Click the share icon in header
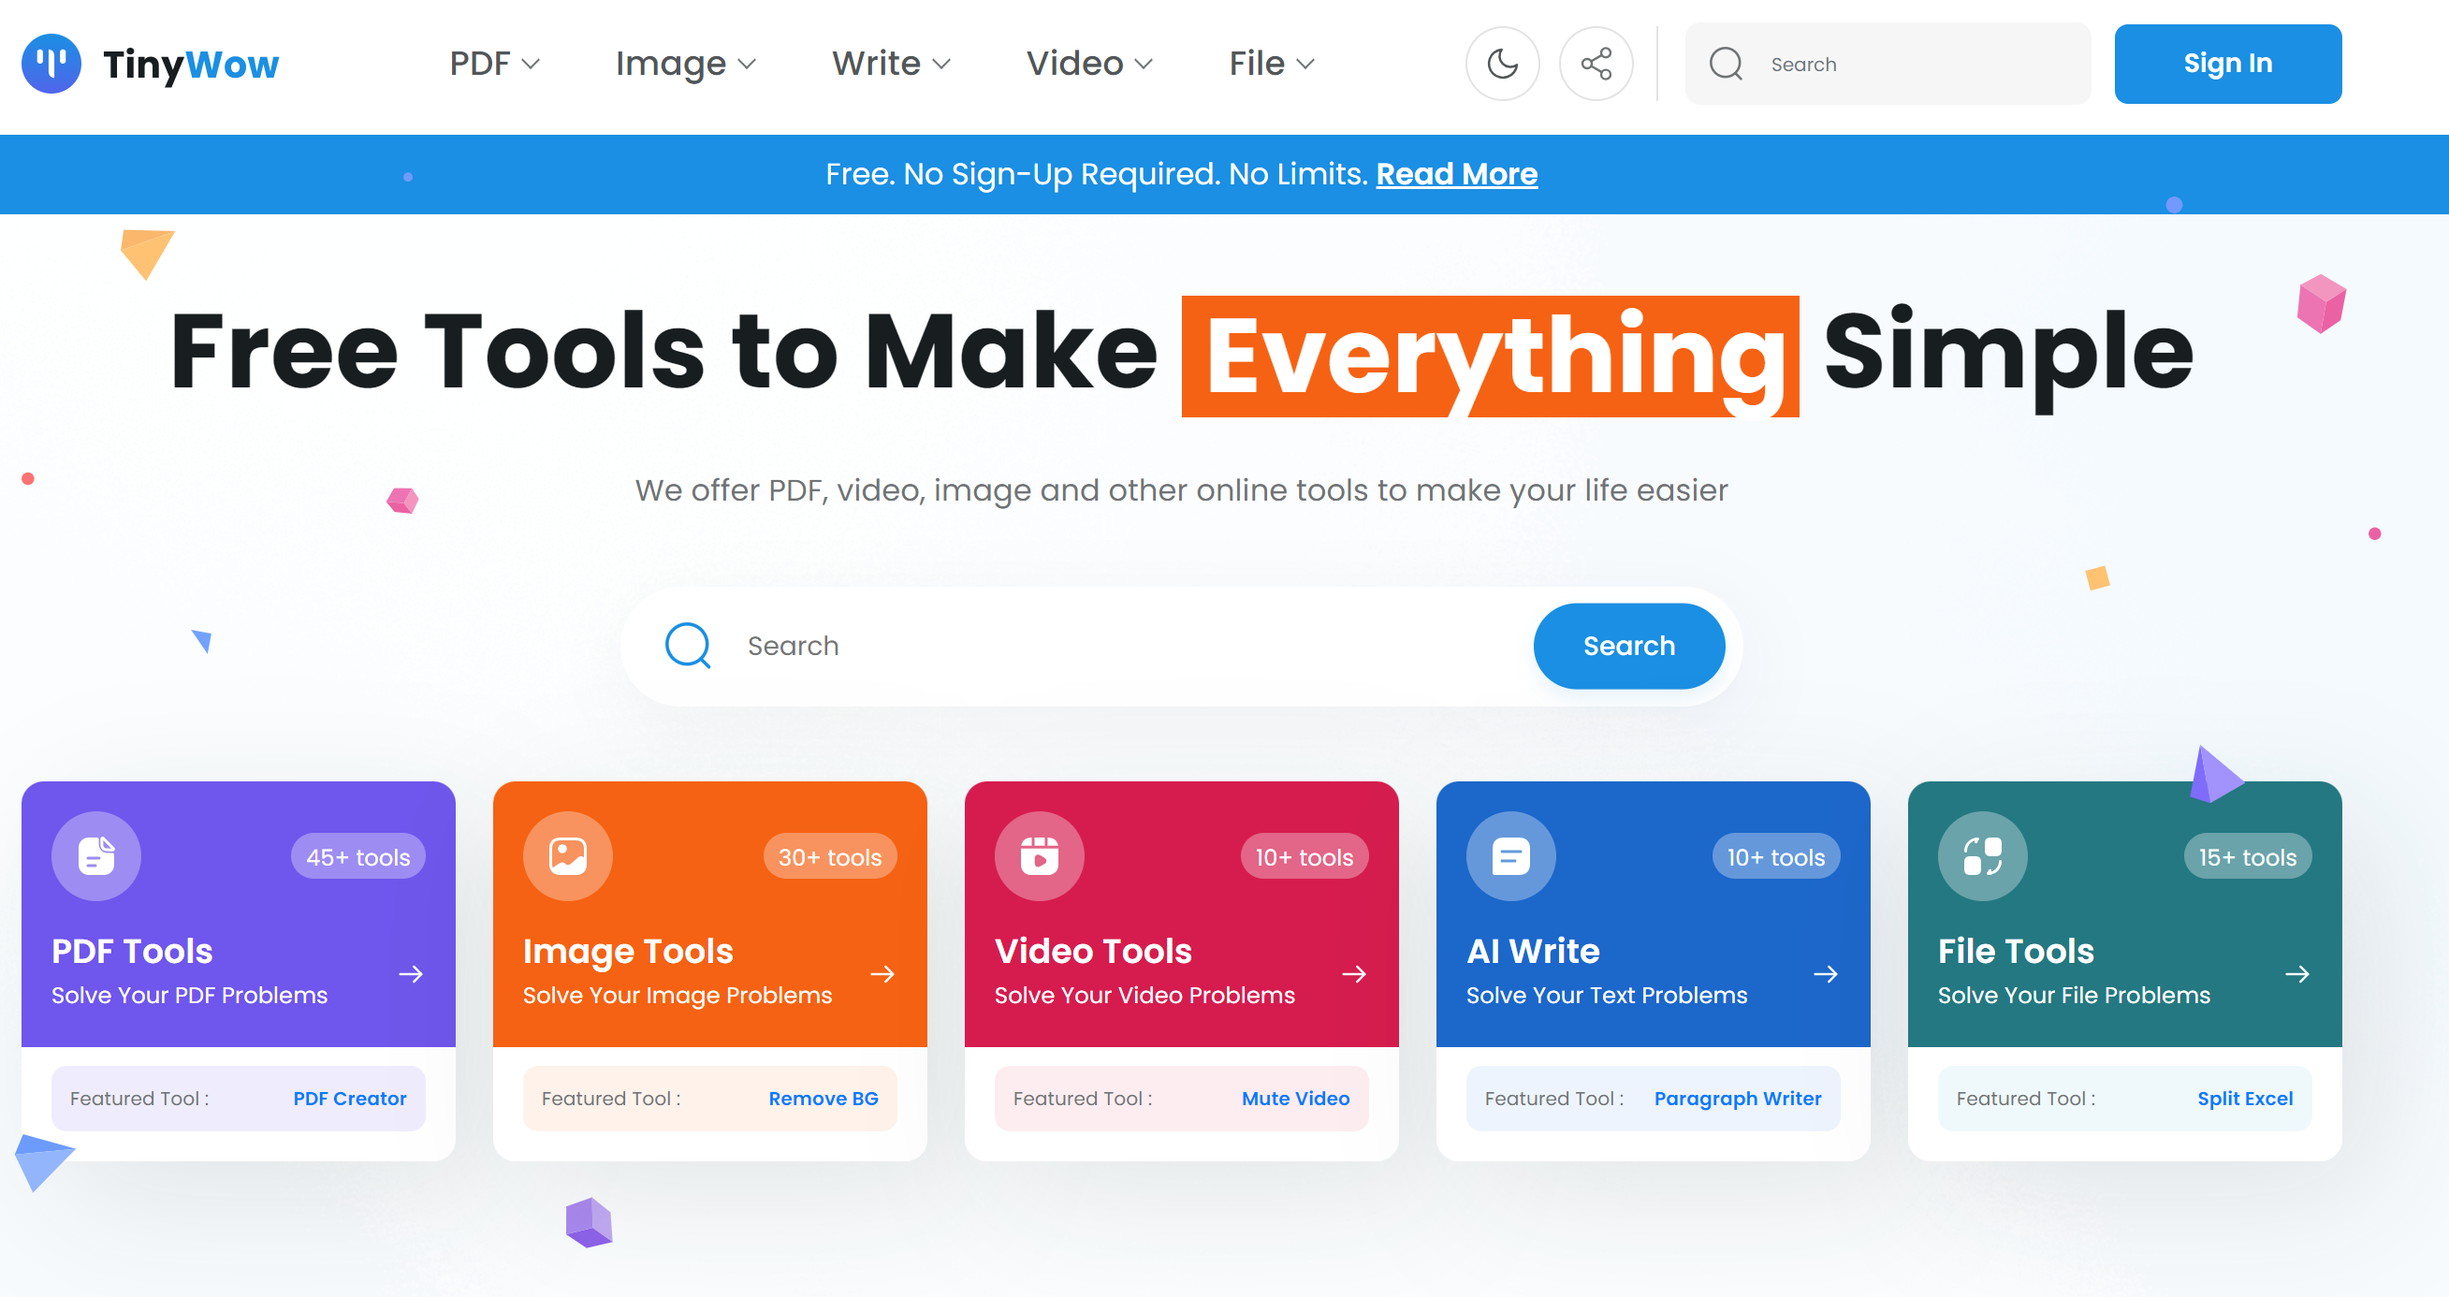The width and height of the screenshot is (2449, 1297). point(1596,64)
